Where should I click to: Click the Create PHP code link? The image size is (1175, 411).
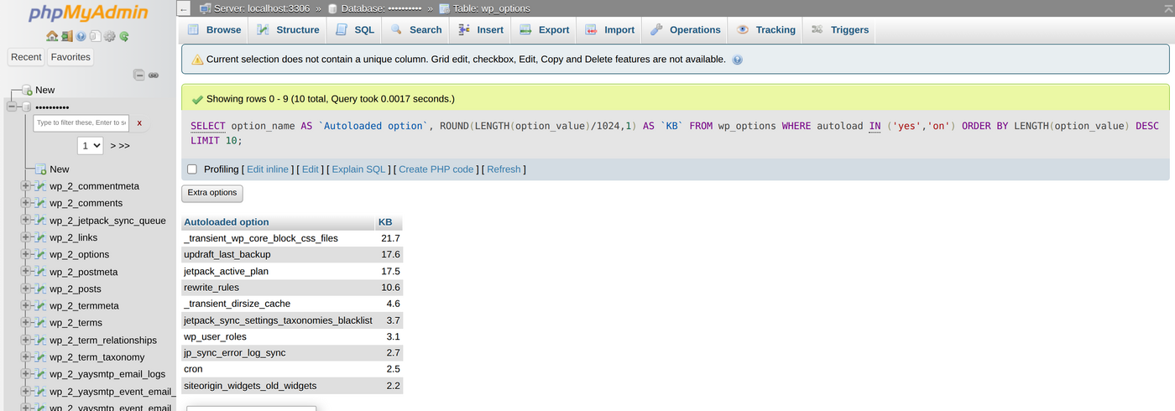[436, 169]
